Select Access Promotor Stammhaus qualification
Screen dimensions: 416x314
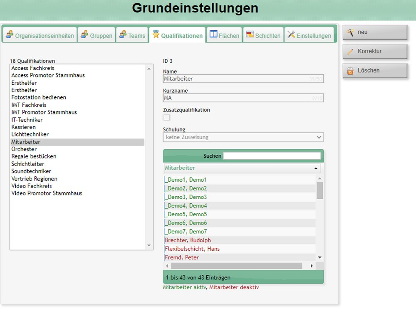tap(77, 75)
